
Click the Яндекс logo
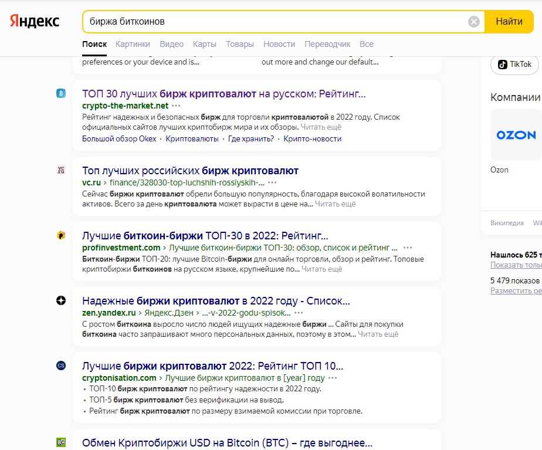point(34,22)
